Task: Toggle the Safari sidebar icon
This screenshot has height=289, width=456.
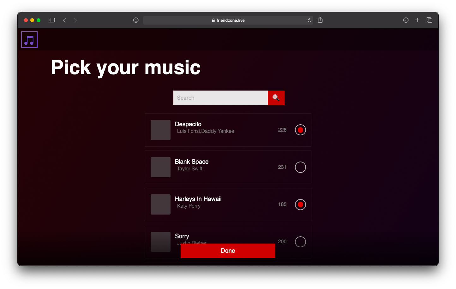Action: 52,20
